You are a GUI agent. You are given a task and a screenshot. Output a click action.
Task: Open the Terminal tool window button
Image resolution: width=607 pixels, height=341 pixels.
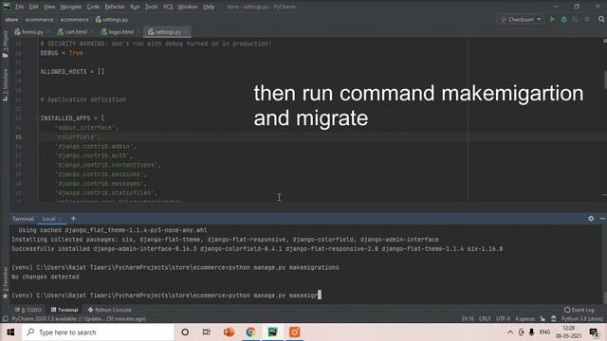pyautogui.click(x=64, y=310)
